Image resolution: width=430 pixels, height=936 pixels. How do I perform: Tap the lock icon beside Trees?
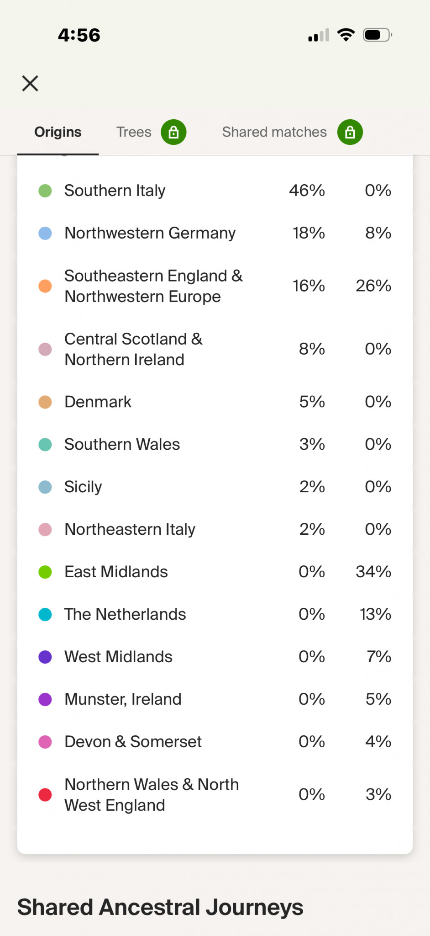pyautogui.click(x=173, y=132)
